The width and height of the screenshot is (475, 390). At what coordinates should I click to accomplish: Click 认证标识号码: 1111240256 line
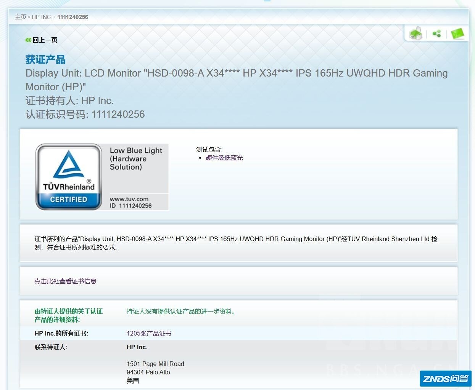tap(85, 114)
